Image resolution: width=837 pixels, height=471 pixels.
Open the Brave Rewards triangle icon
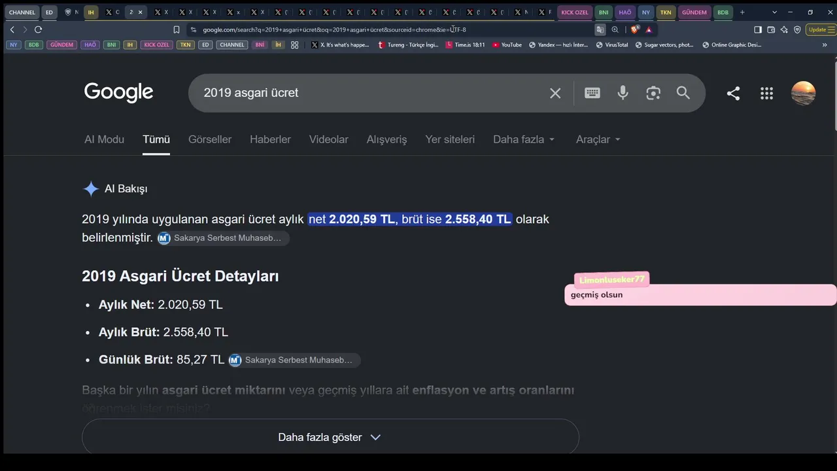click(649, 29)
